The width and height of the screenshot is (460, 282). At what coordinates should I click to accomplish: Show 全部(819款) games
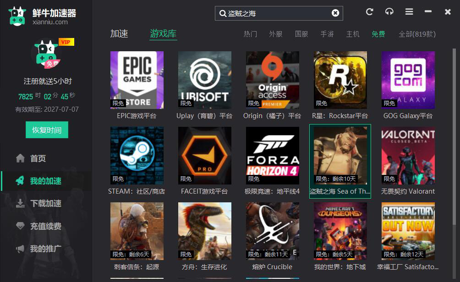click(417, 34)
